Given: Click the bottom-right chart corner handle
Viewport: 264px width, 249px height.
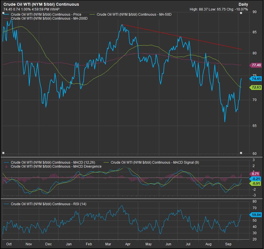Looking at the screenshot, I should [x=241, y=153].
